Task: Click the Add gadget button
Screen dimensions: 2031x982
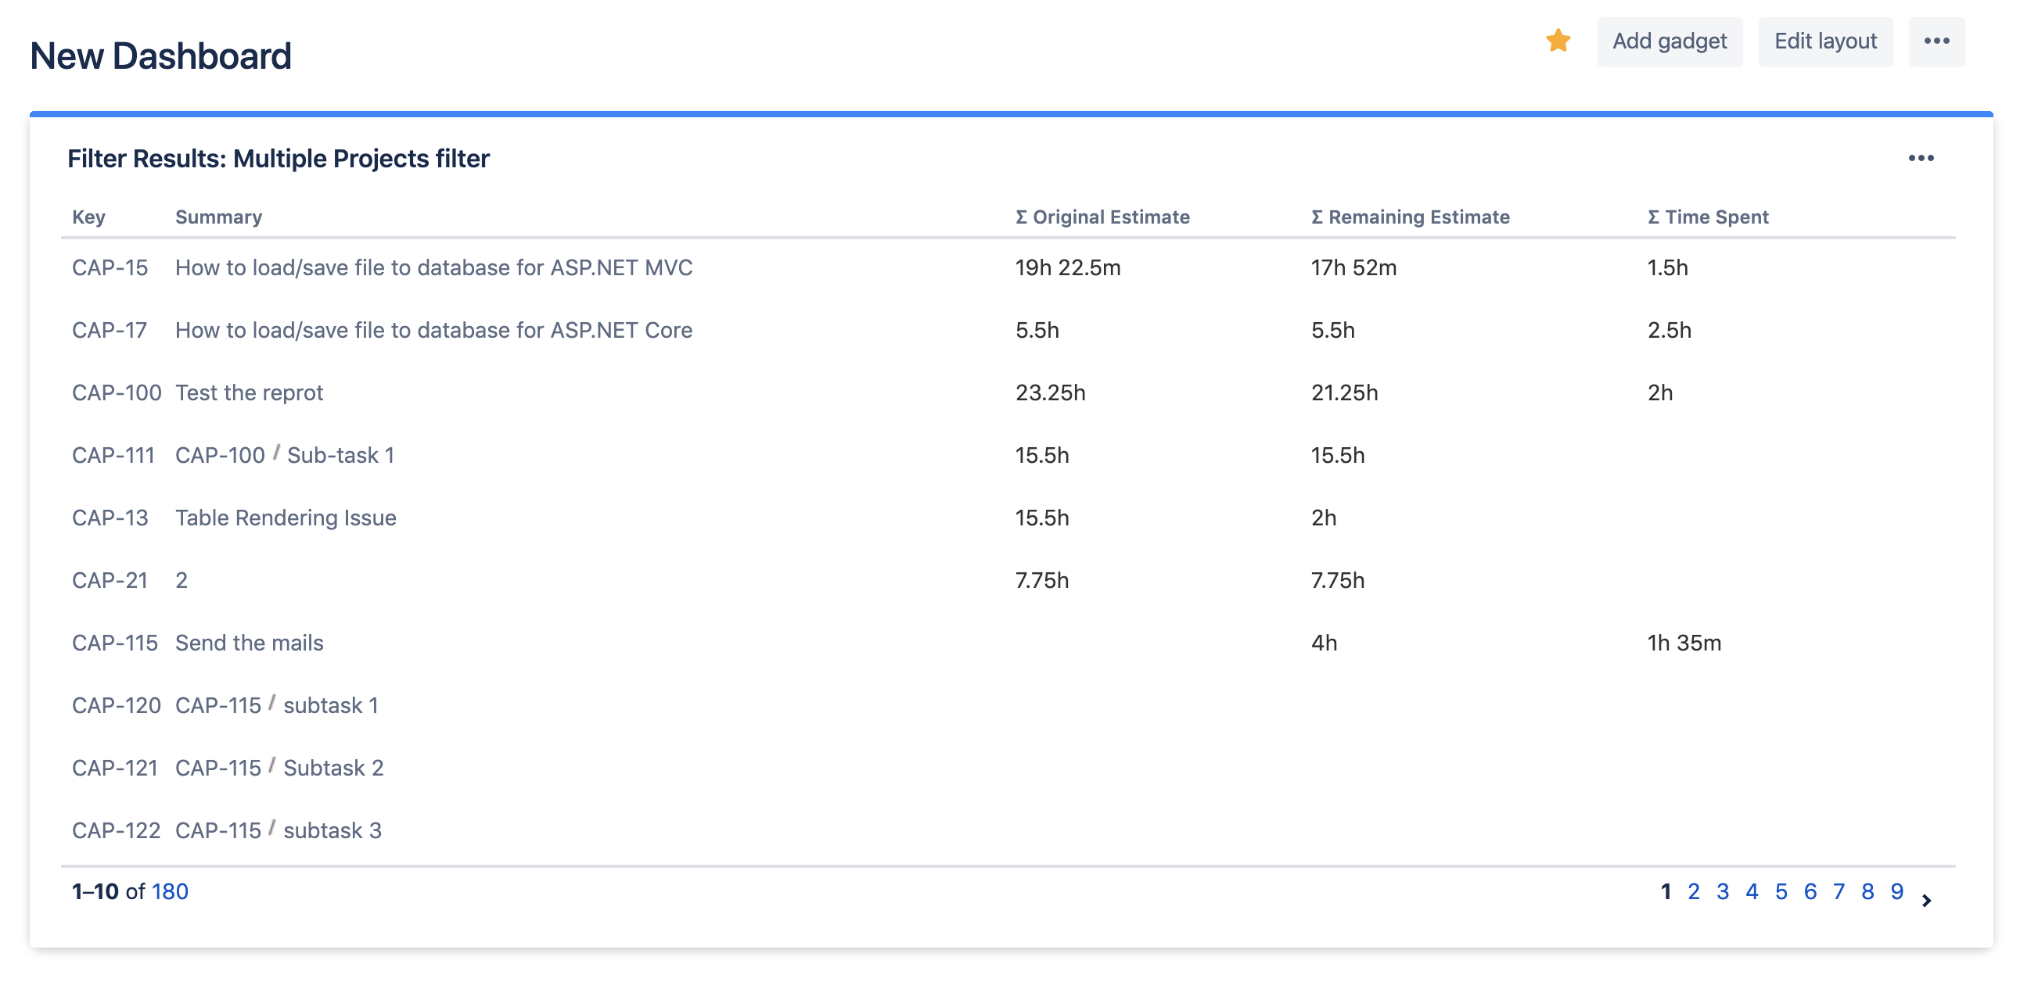Action: [x=1670, y=41]
